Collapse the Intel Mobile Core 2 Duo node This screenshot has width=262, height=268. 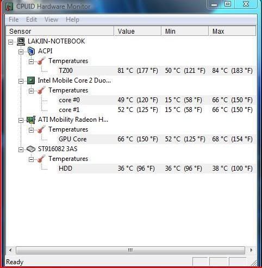21,81
